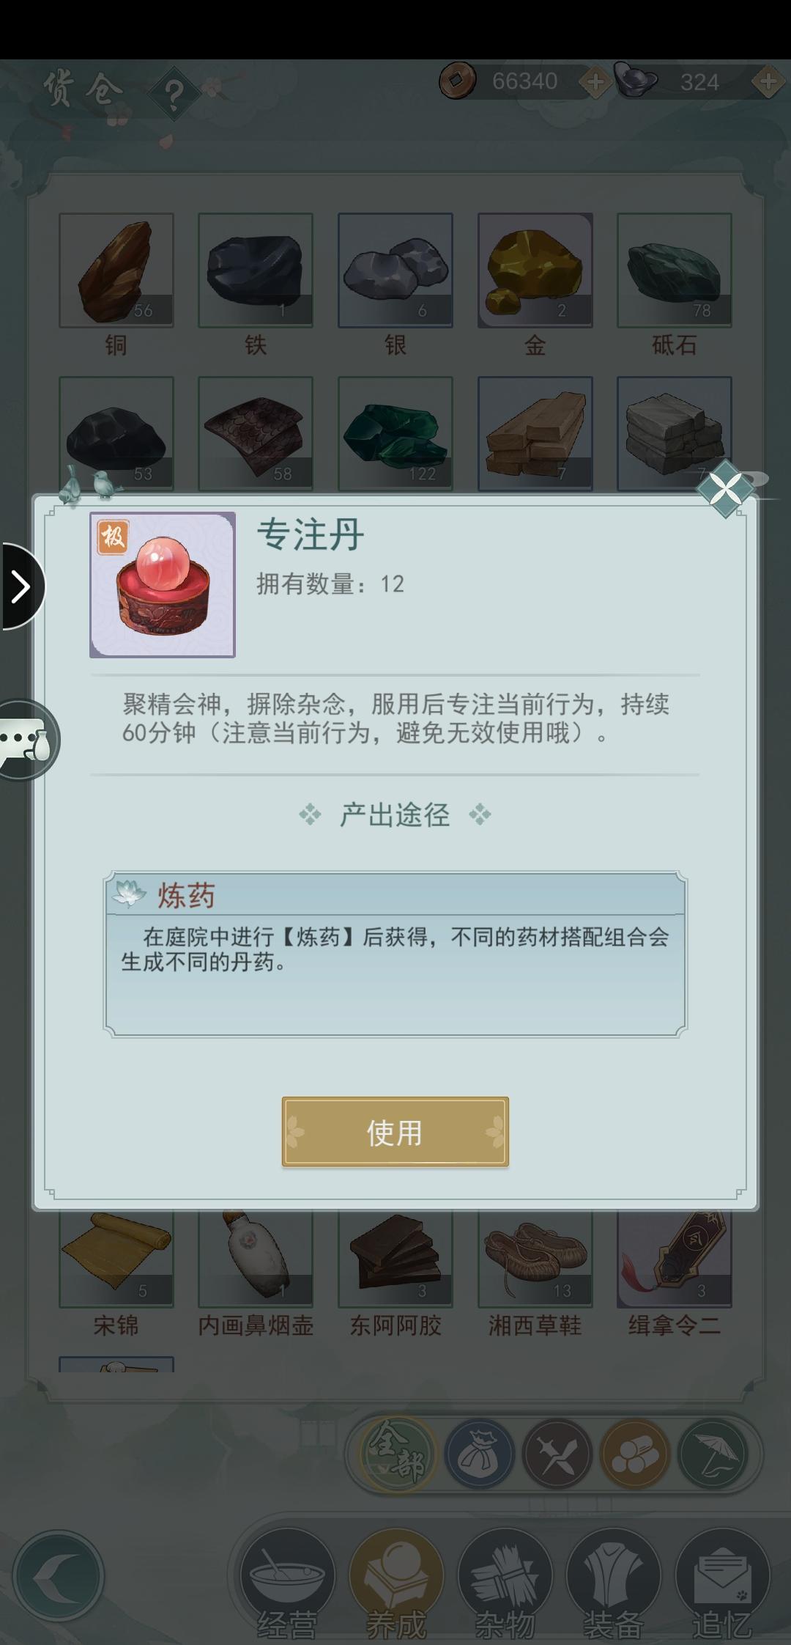Filter by crossed tools category icon
791x1645 pixels.
coord(557,1454)
